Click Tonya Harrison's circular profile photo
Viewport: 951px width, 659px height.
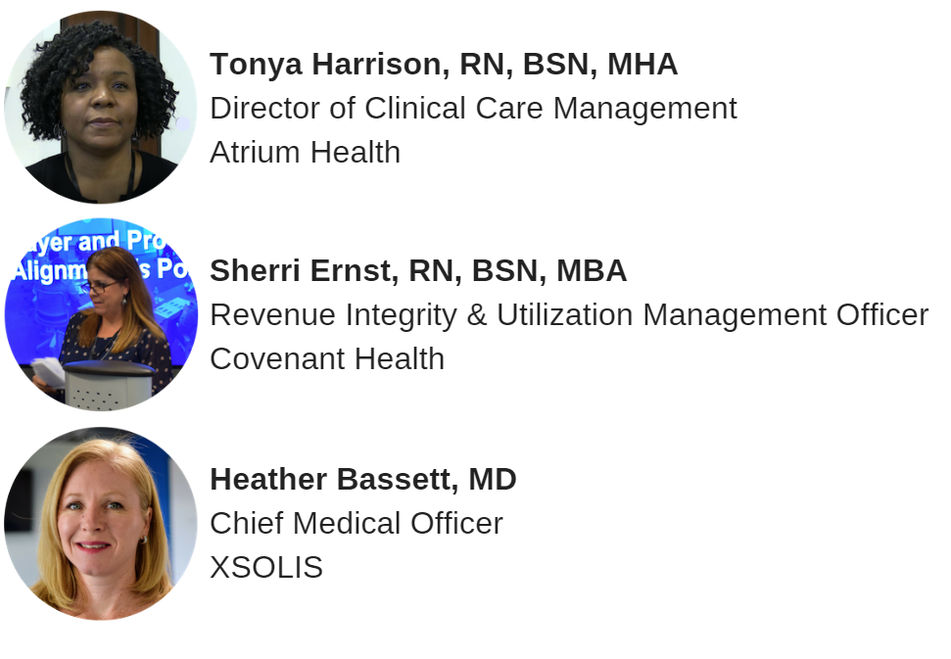(101, 107)
